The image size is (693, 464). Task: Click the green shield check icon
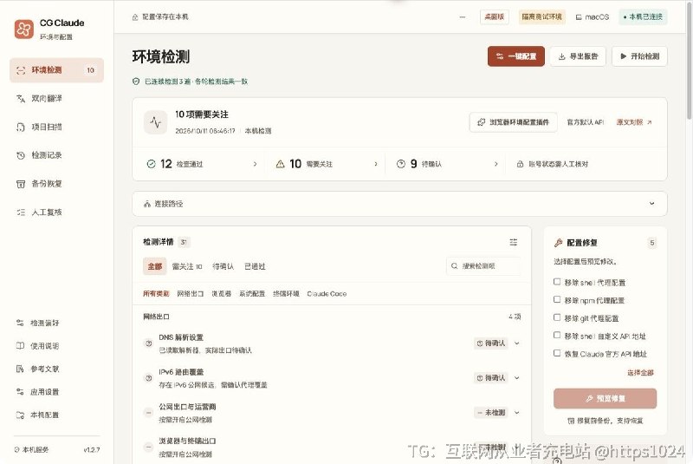[x=136, y=82]
